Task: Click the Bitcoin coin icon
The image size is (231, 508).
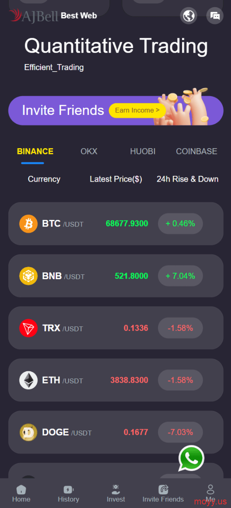Action: [x=28, y=224]
